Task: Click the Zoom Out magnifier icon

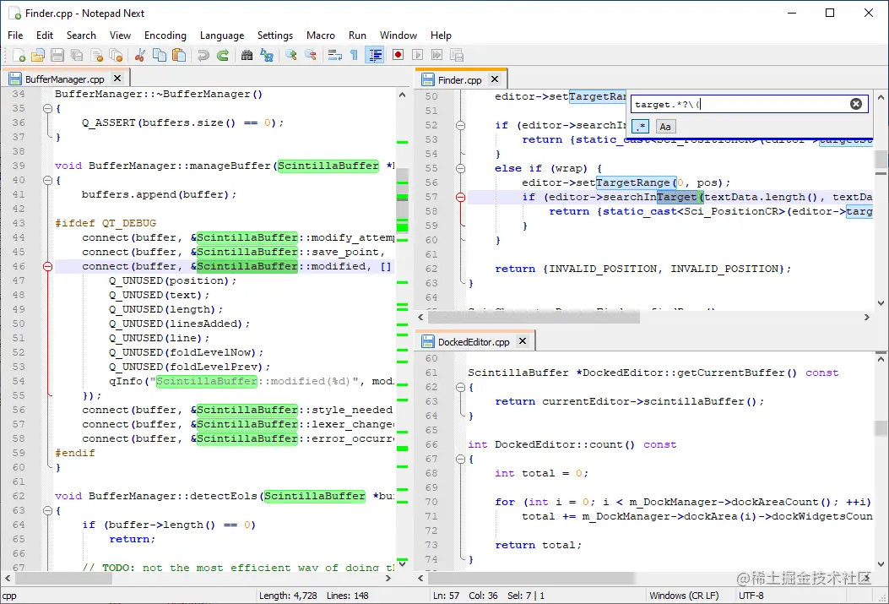Action: pos(311,55)
